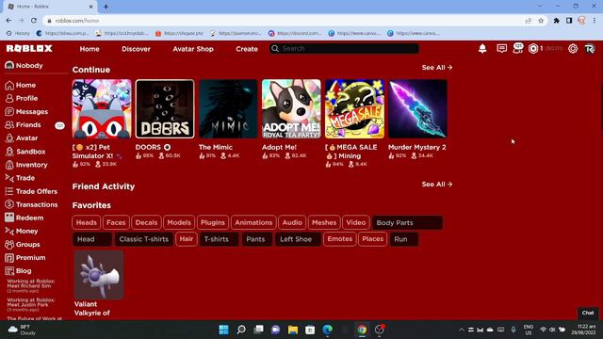
Task: Open Friends in the sidebar
Action: 28,125
